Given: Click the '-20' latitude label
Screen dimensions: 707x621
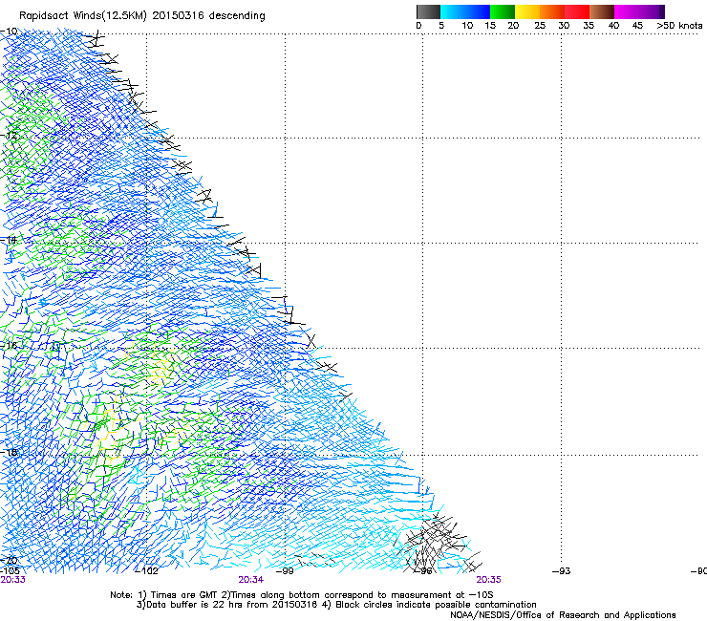Looking at the screenshot, I should coord(9,561).
